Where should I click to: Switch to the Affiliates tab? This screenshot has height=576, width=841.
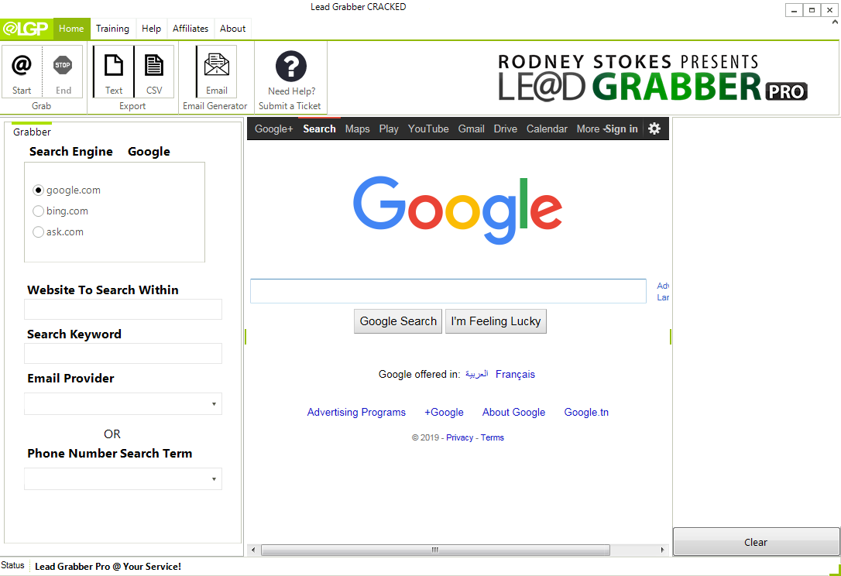tap(191, 29)
